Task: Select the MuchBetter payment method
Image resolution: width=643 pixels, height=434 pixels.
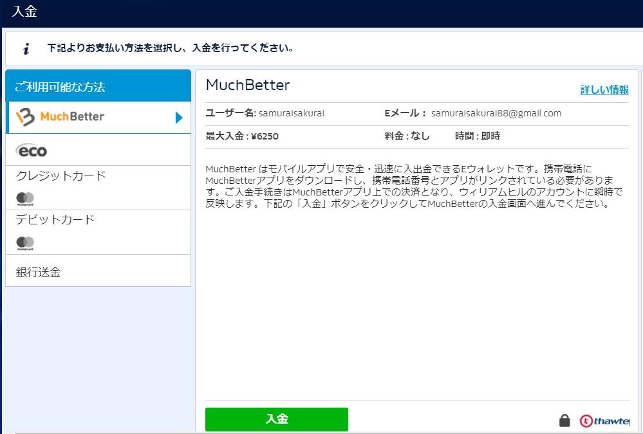Action: pos(98,117)
